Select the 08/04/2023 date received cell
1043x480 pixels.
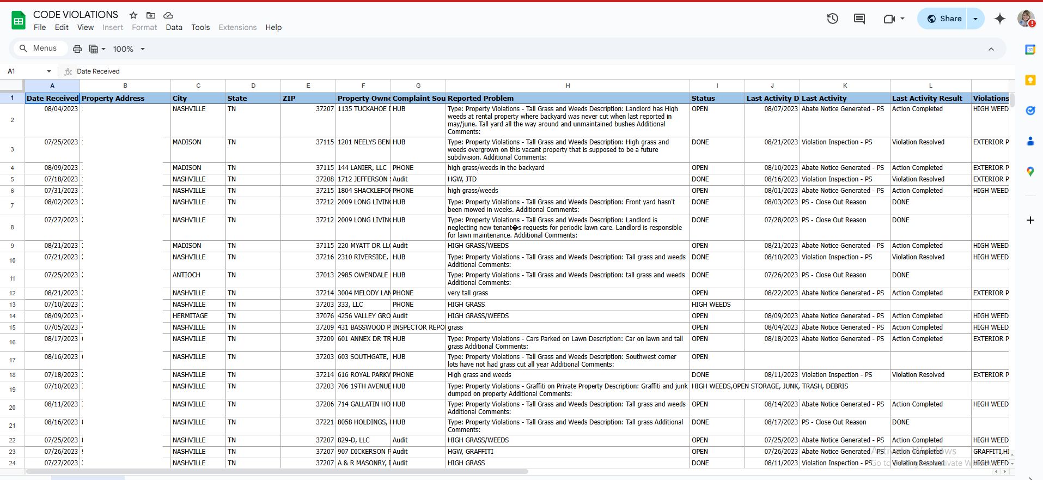52,120
